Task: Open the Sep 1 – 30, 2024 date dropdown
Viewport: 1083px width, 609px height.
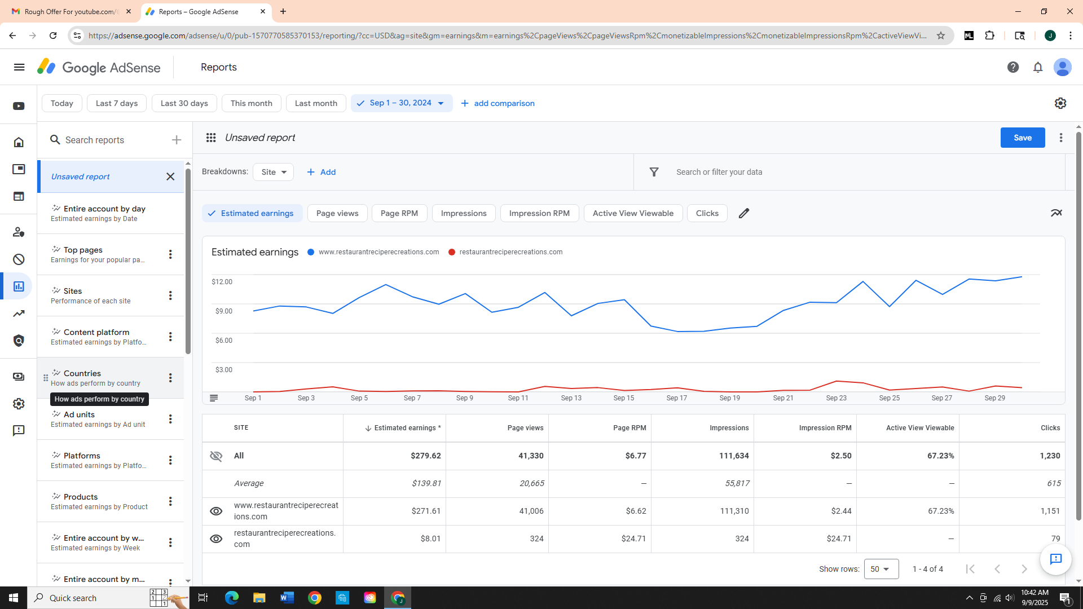Action: coord(402,103)
